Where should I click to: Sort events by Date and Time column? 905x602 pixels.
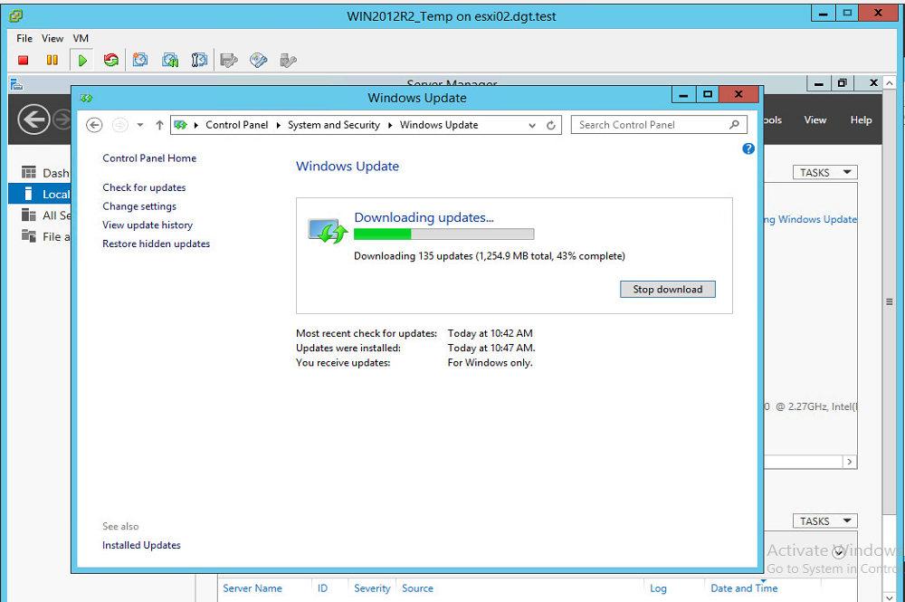tap(744, 588)
